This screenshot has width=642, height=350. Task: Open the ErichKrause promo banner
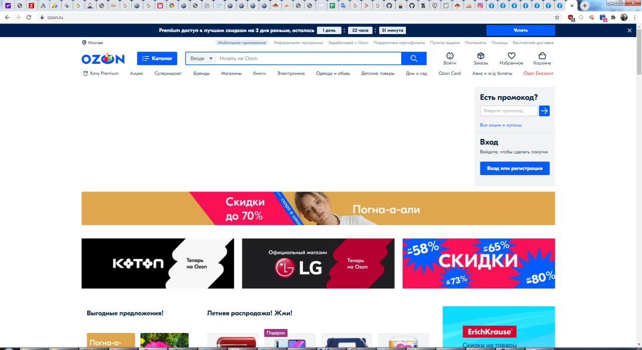tap(499, 327)
